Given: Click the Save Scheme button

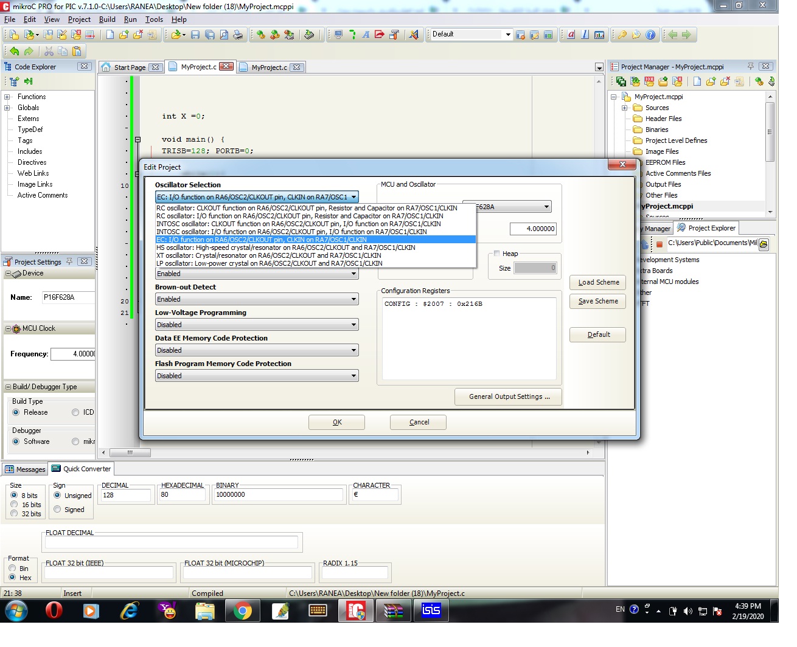Looking at the screenshot, I should (598, 301).
